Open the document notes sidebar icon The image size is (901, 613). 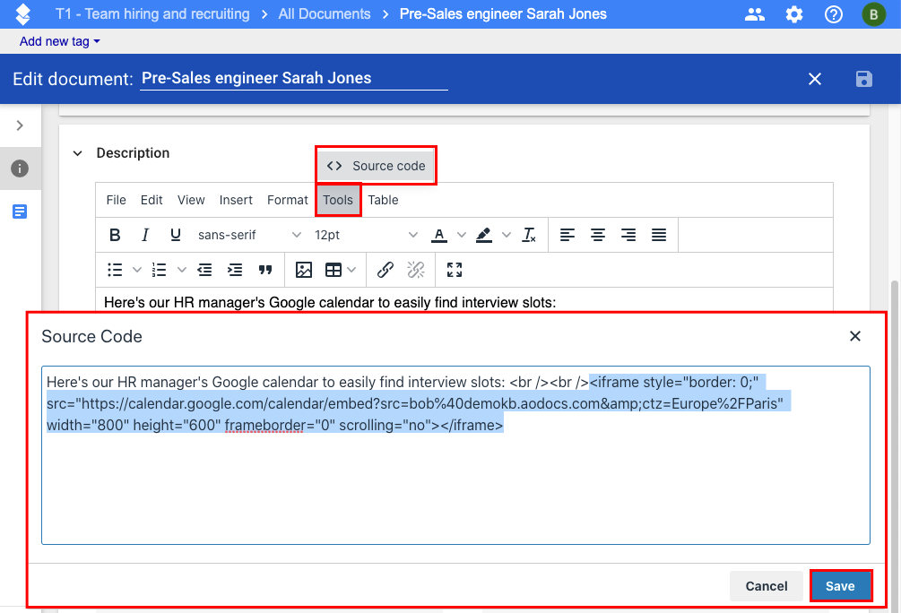pyautogui.click(x=20, y=212)
